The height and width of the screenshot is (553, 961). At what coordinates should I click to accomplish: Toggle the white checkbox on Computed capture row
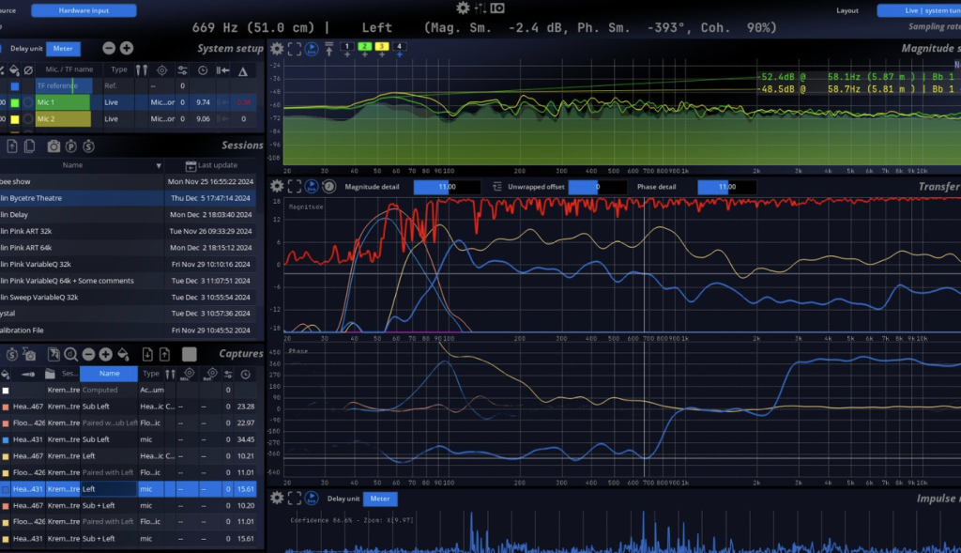6,390
